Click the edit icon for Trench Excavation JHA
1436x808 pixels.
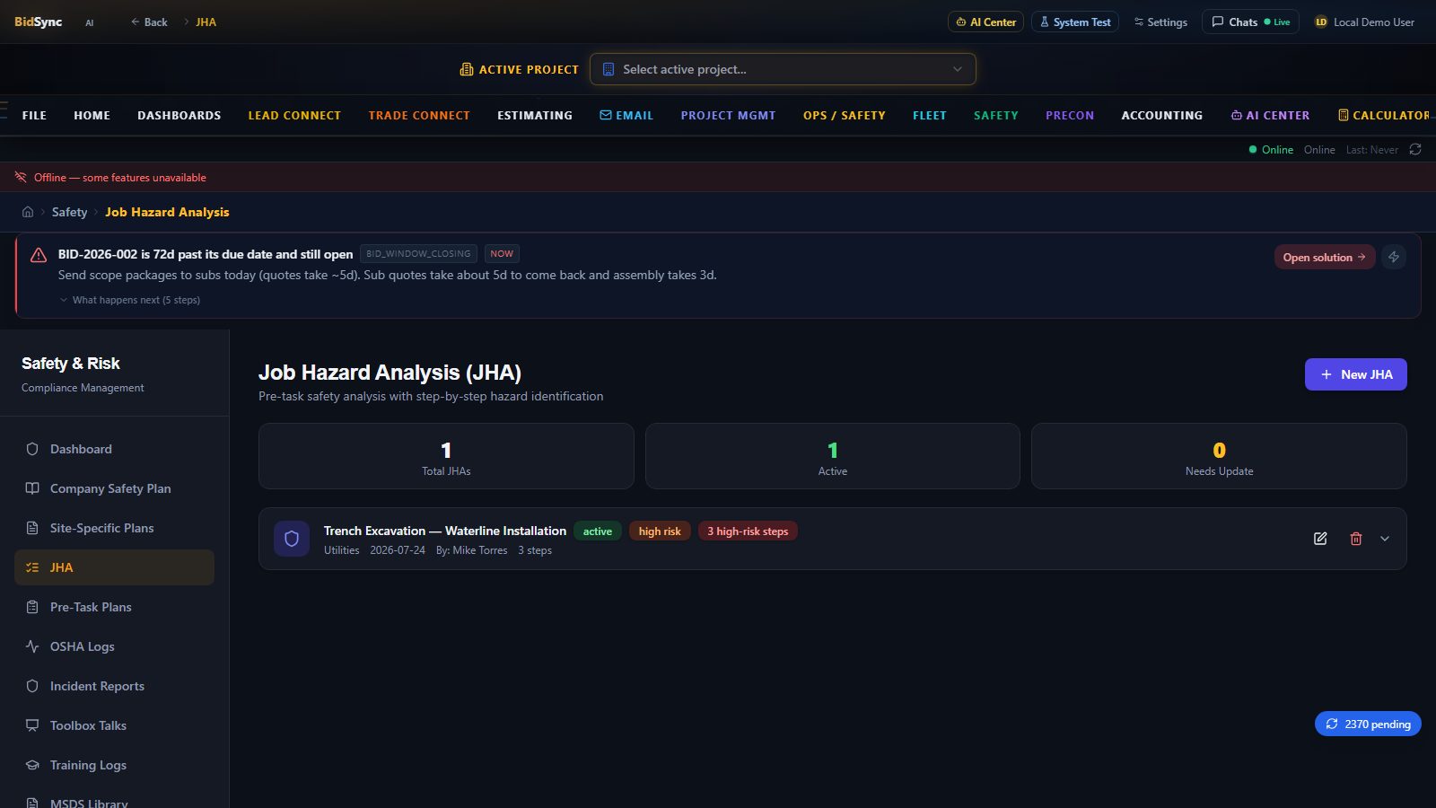pyautogui.click(x=1320, y=539)
